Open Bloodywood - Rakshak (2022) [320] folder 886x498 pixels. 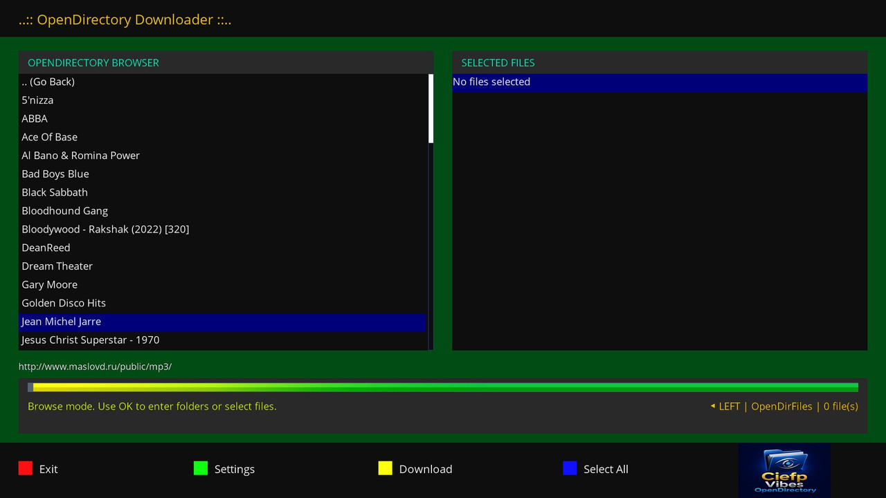[222, 229]
